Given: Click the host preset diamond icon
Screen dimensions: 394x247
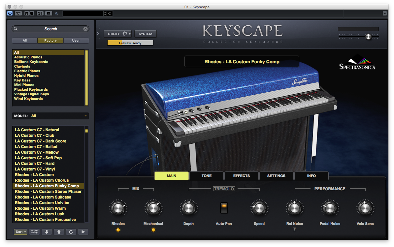Looking at the screenshot, I should tap(110, 14).
